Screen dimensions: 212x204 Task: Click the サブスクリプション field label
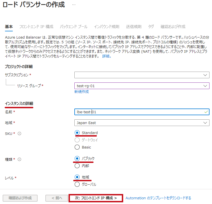[17, 75]
